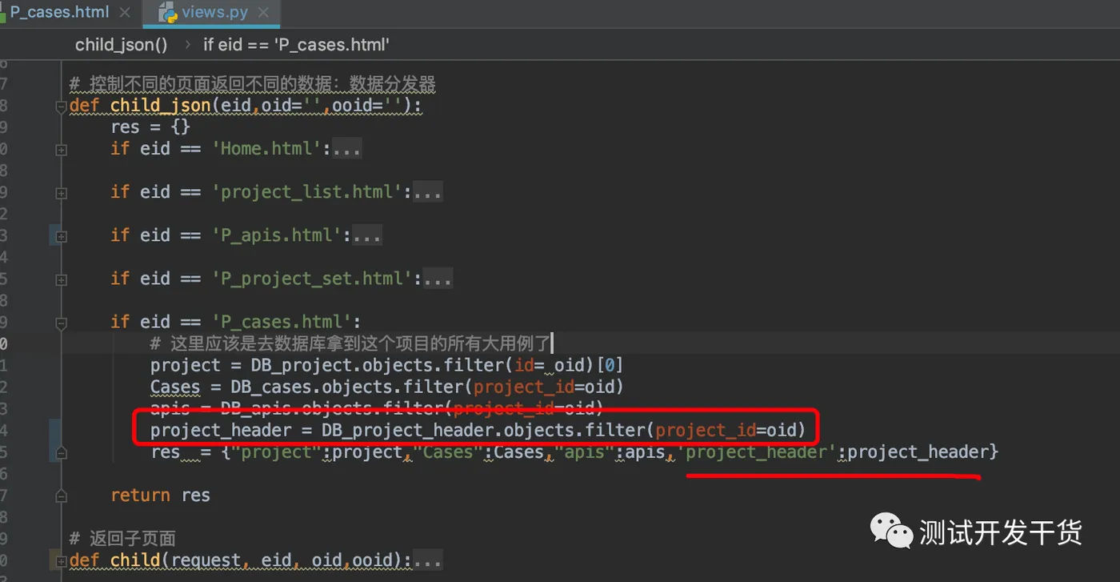Close the views.py tab
Screen dimensions: 1120x582
point(265,13)
